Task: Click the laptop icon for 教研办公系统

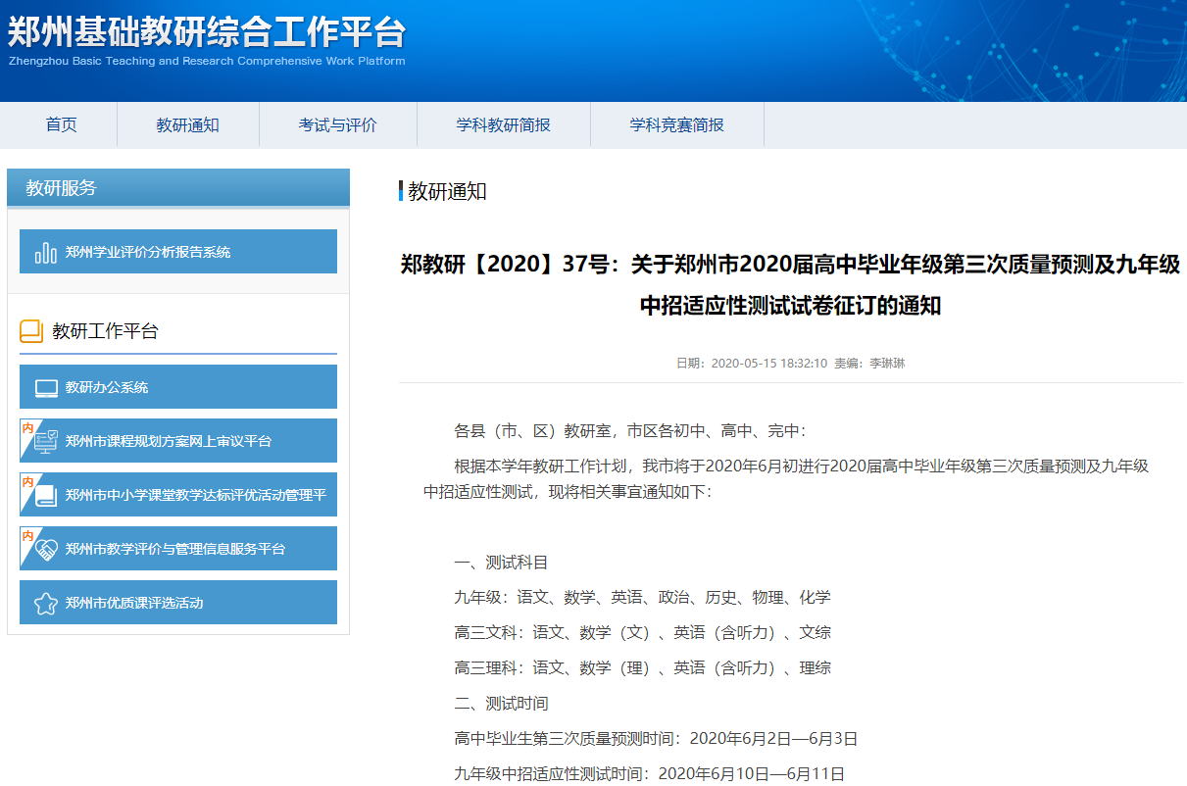Action: 46,388
